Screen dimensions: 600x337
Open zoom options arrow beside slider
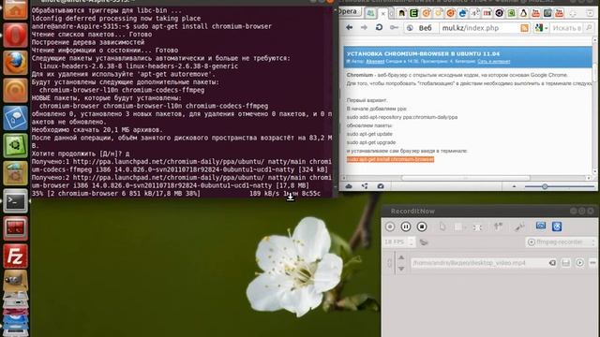point(514,186)
